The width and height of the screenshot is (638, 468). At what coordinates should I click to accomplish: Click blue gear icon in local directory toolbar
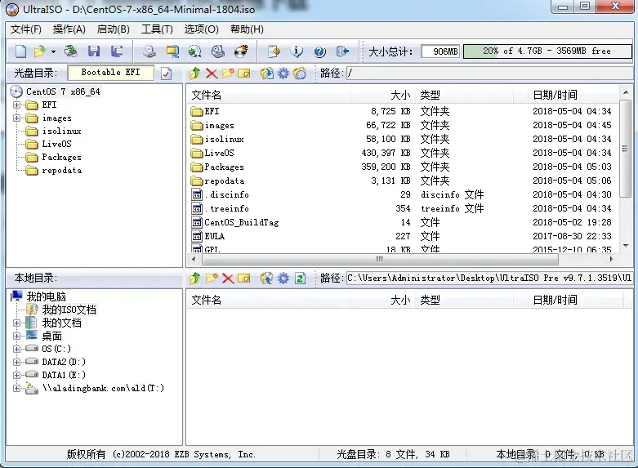tap(283, 279)
